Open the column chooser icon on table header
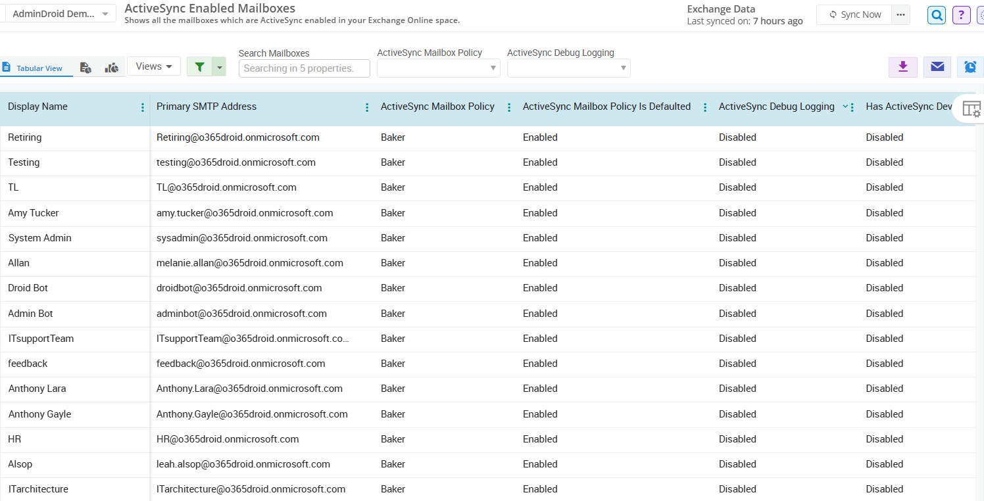This screenshot has height=501, width=984. pos(972,108)
